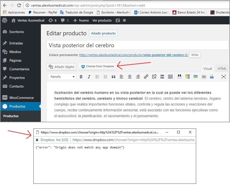The height and width of the screenshot is (192, 230).
Task: Open Correo: Antonio Luen bookmark
Action: pos(152,12)
